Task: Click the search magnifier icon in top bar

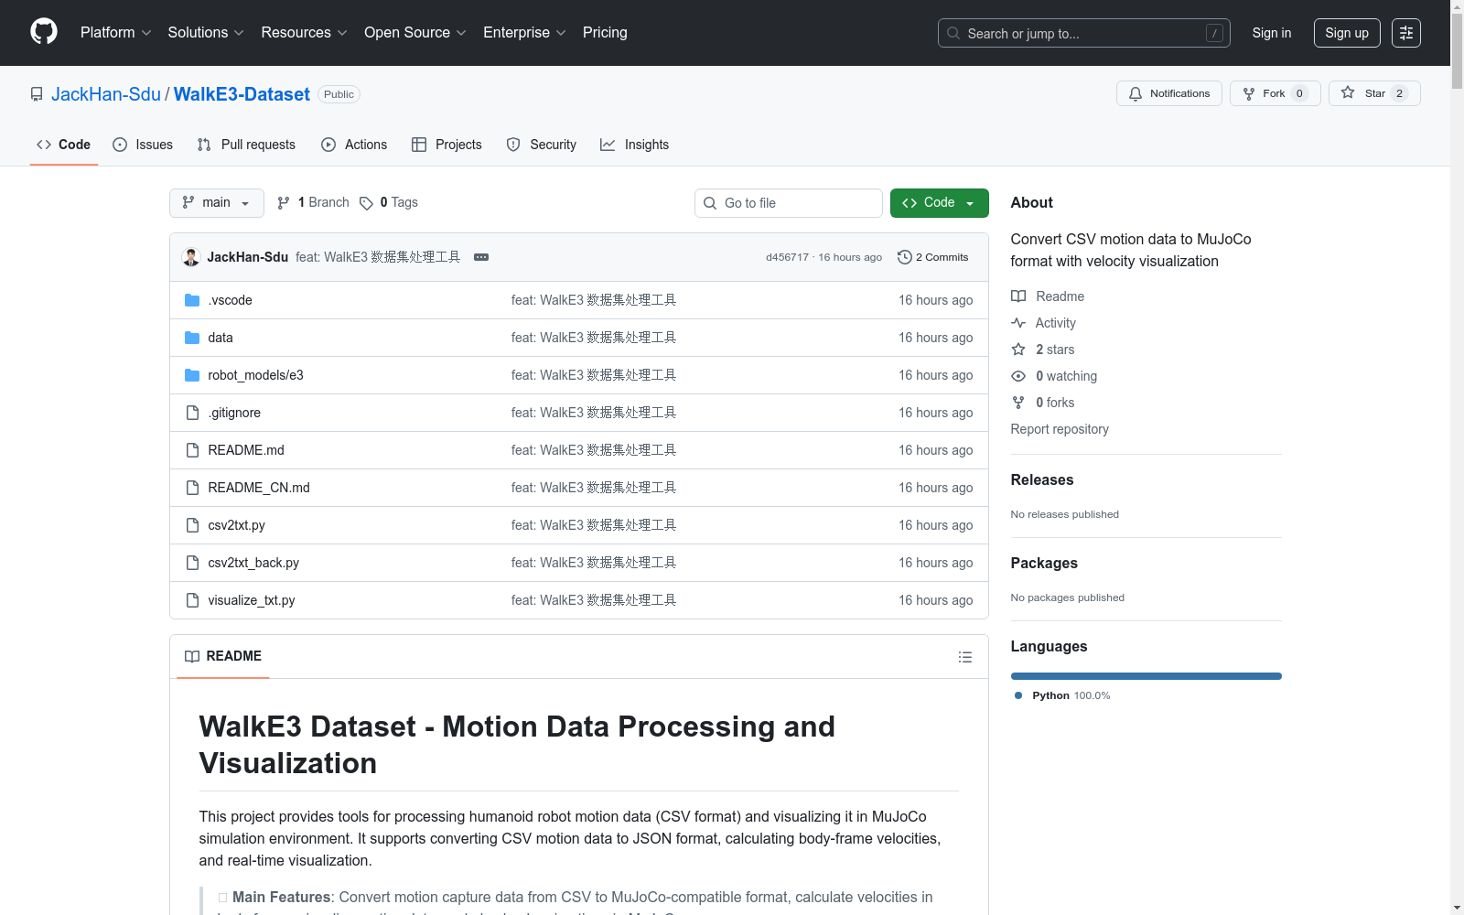Action: point(953,33)
